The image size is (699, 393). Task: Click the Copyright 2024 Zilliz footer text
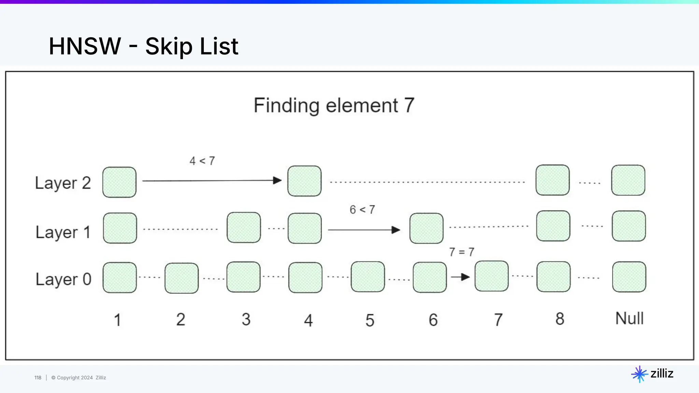79,378
